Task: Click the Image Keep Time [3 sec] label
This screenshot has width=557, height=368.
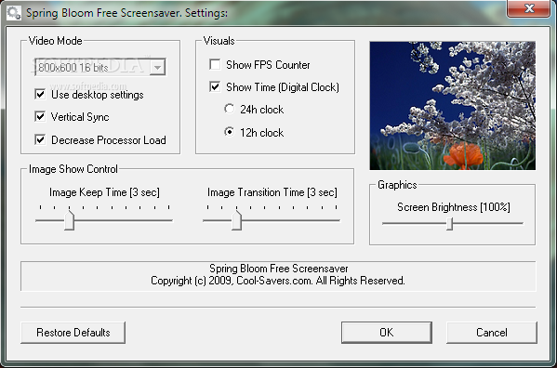Action: coord(104,192)
